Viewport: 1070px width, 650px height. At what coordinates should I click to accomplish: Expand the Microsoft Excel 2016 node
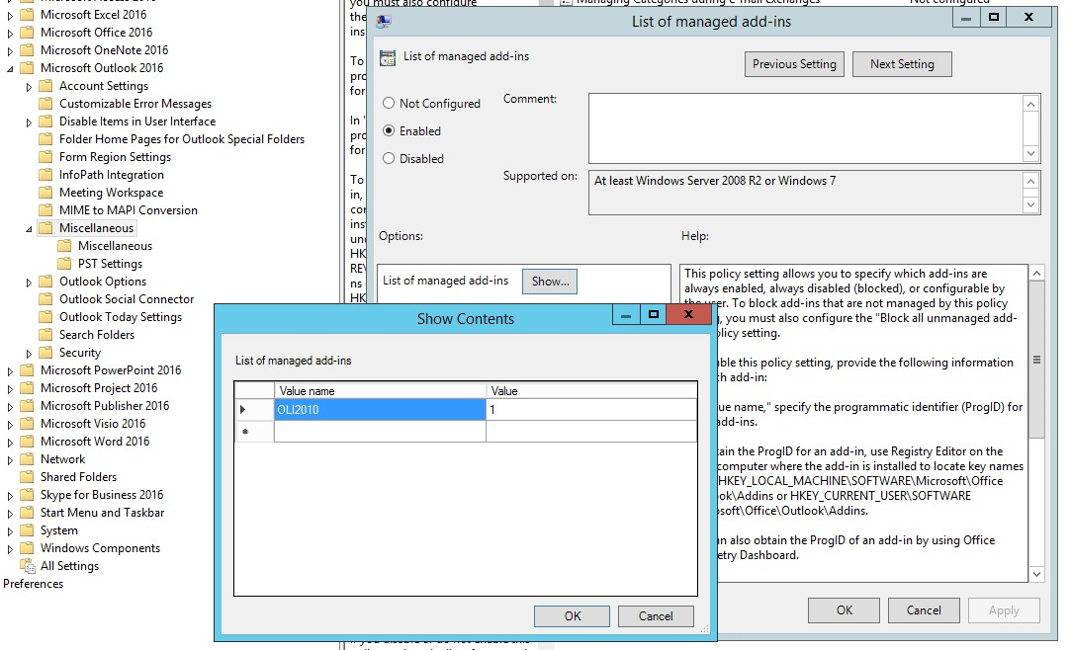[x=10, y=15]
